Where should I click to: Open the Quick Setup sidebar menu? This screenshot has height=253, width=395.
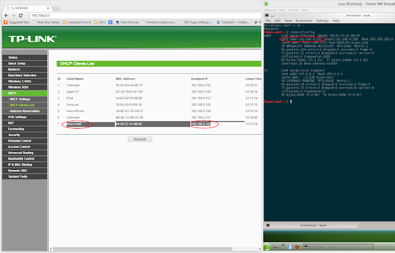(25, 63)
